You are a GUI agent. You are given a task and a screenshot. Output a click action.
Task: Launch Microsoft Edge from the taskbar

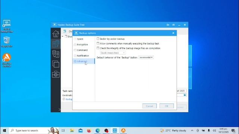[98, 131]
